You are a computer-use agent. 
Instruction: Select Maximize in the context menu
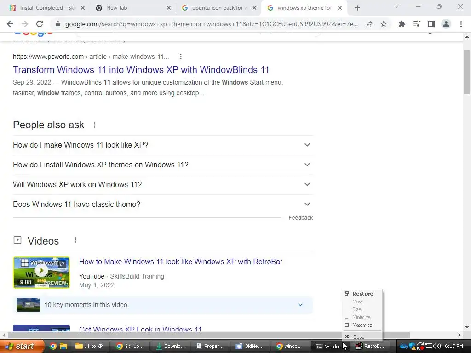(x=362, y=325)
